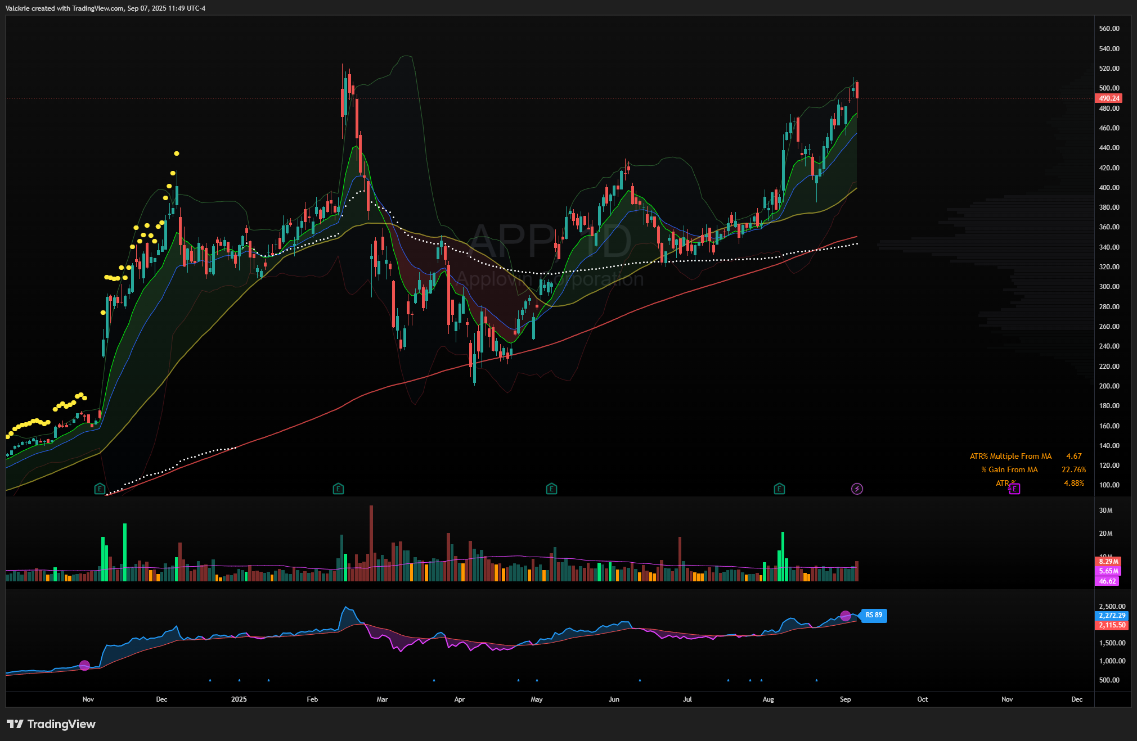Click the highest yellow dot near December
This screenshot has width=1137, height=741.
177,153
